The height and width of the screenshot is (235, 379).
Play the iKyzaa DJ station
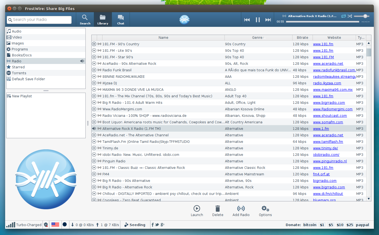(94, 83)
